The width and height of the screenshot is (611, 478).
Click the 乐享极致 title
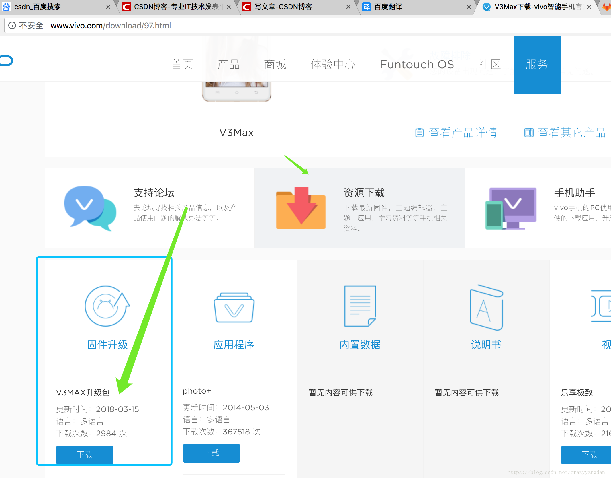(x=577, y=392)
